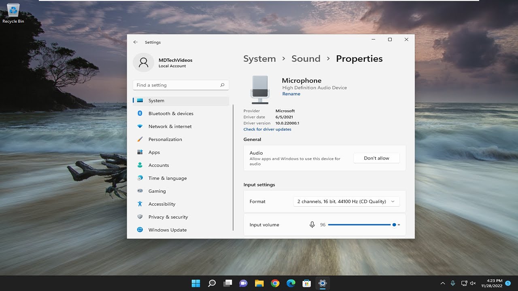
Task: Click the Don't allow audio button
Action: tap(376, 158)
